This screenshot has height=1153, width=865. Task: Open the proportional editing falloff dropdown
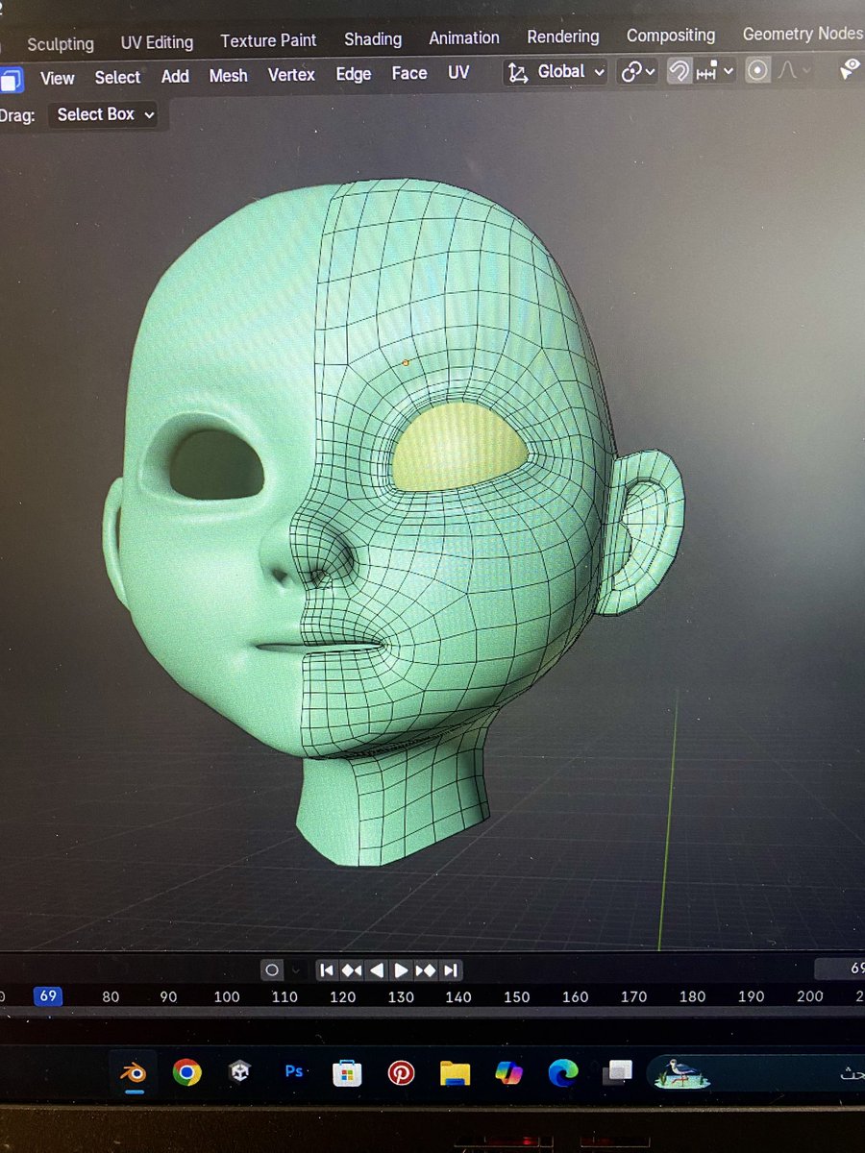[x=793, y=70]
